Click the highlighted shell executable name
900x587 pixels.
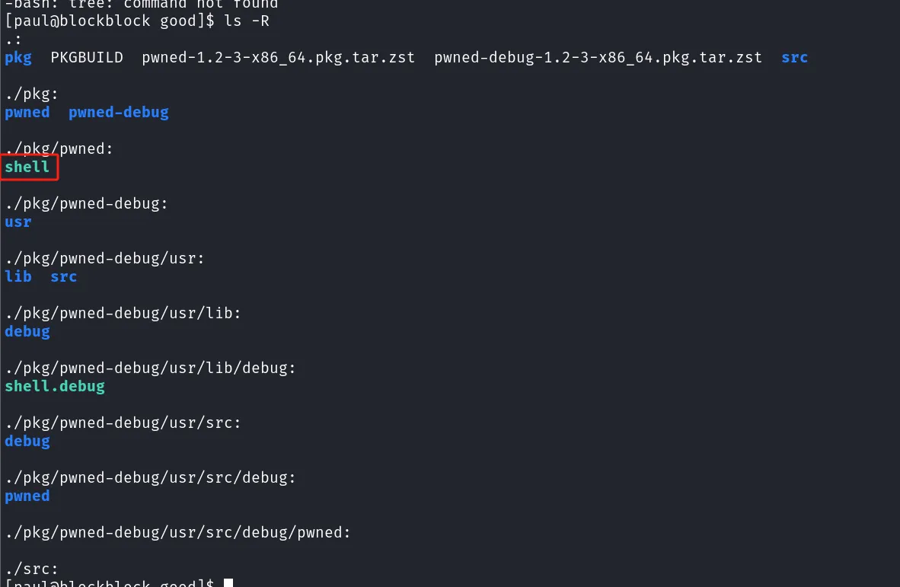(x=27, y=167)
